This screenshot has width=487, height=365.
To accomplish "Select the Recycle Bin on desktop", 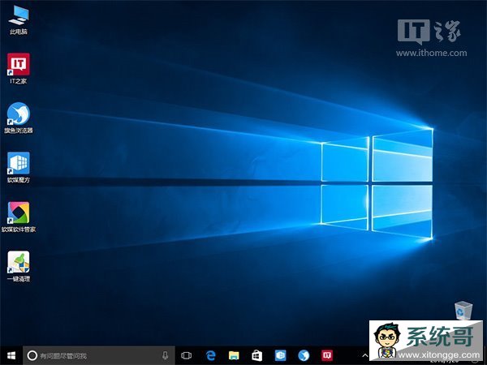I will (463, 310).
